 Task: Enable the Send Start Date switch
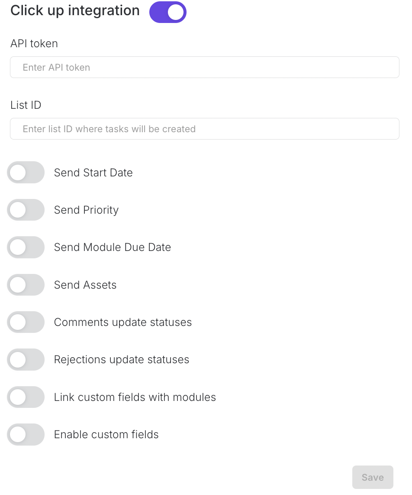[26, 173]
